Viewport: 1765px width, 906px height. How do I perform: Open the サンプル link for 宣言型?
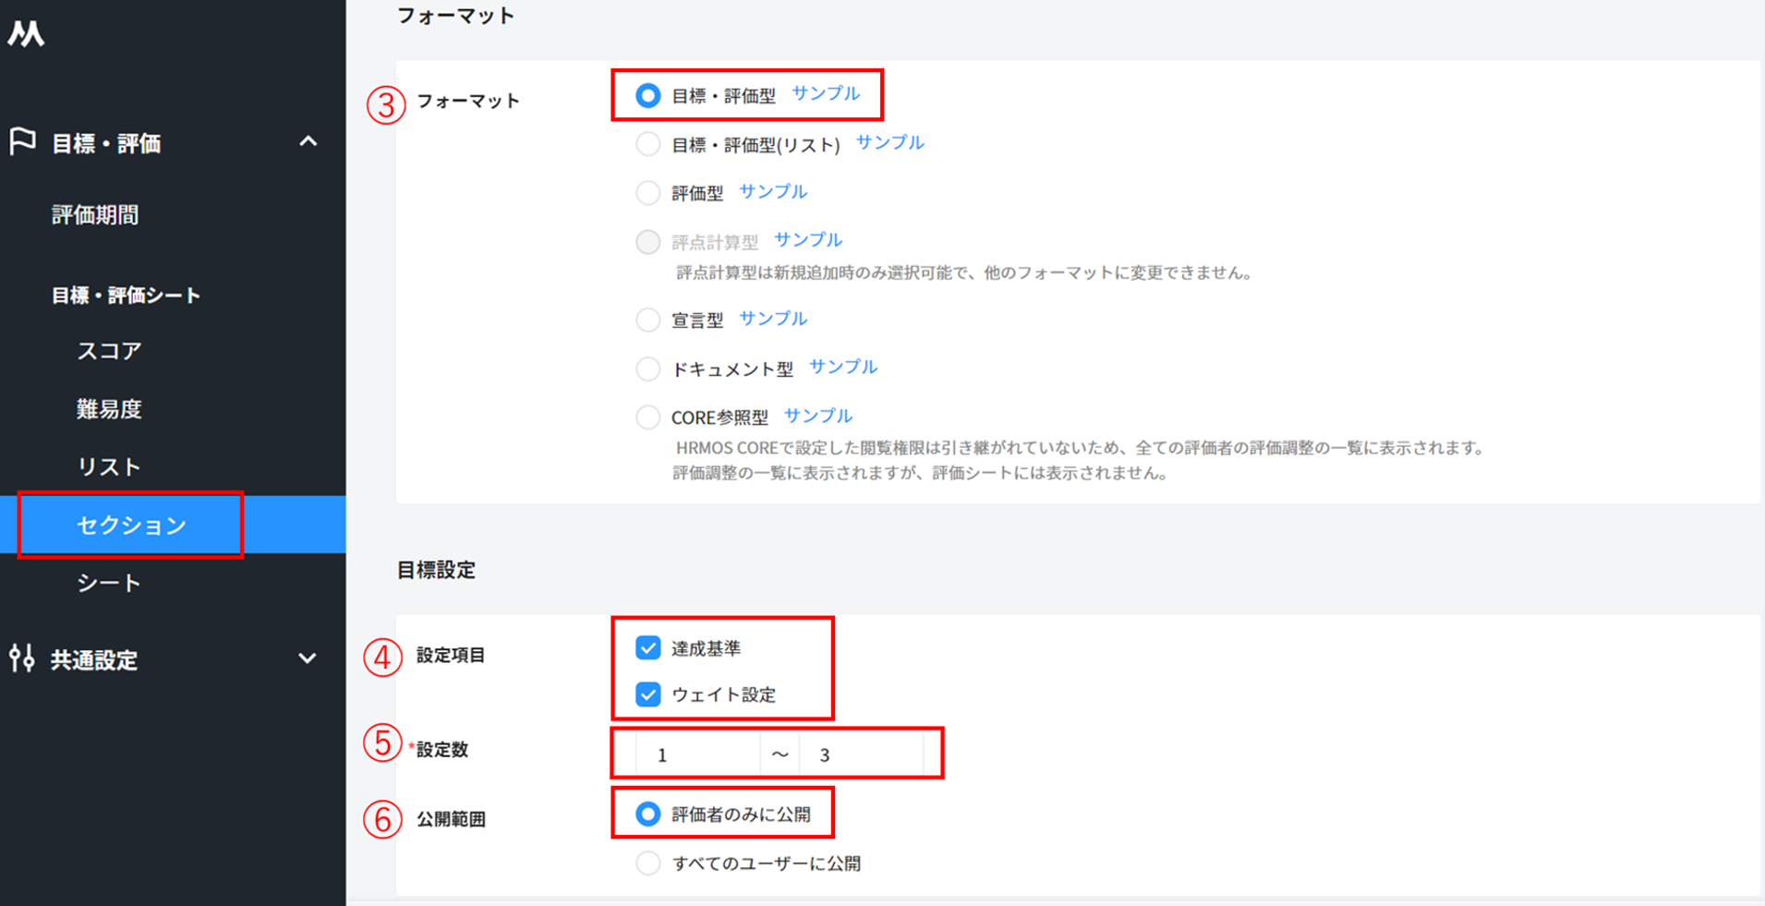pos(773,319)
